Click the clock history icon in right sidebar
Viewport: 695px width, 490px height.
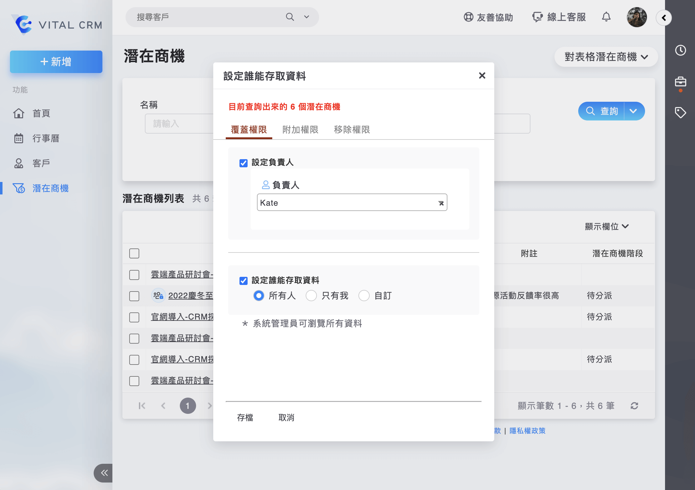tap(681, 51)
